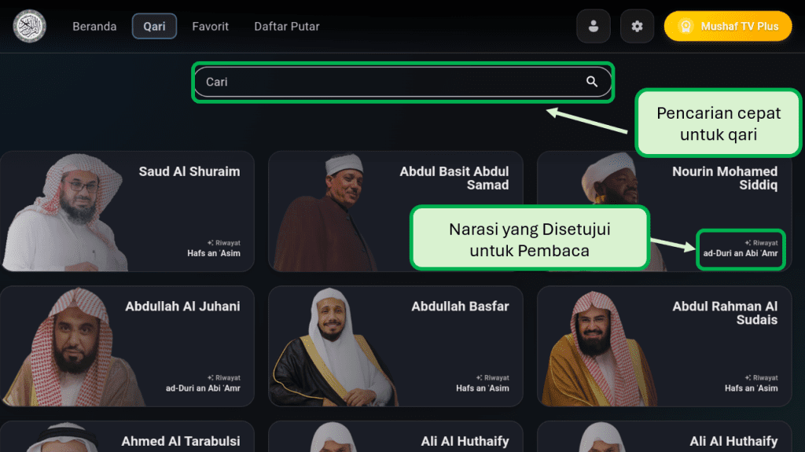Choose the Abdullah Al Juhani card
Image resolution: width=805 pixels, height=452 pixels.
(x=127, y=346)
